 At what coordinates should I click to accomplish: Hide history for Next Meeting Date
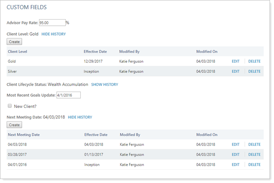pos(80,117)
